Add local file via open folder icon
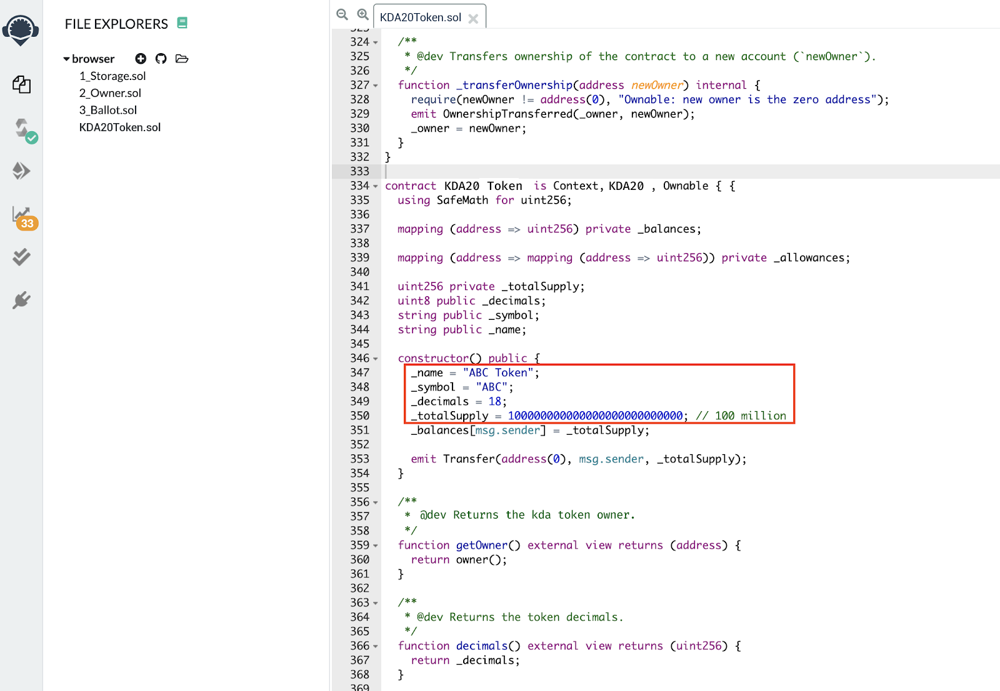The image size is (1000, 691). [x=182, y=59]
